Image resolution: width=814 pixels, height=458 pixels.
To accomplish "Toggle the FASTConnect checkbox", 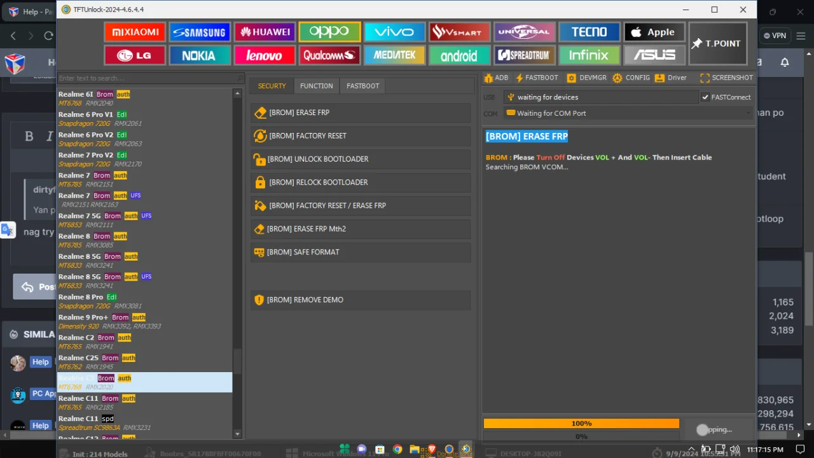I will [705, 97].
